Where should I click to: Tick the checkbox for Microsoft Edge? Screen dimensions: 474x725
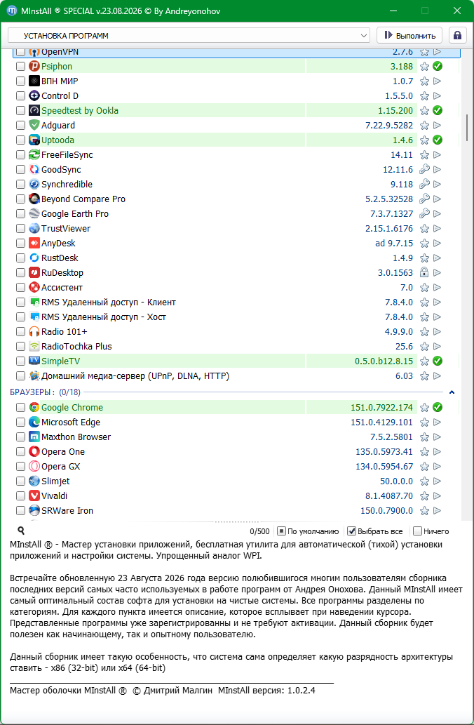(x=20, y=422)
